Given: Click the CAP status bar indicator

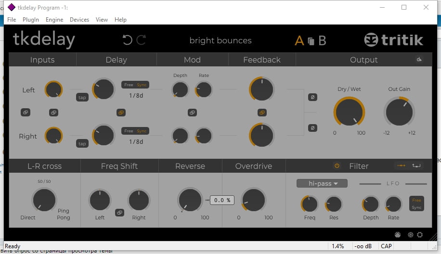Looking at the screenshot, I should click(386, 246).
